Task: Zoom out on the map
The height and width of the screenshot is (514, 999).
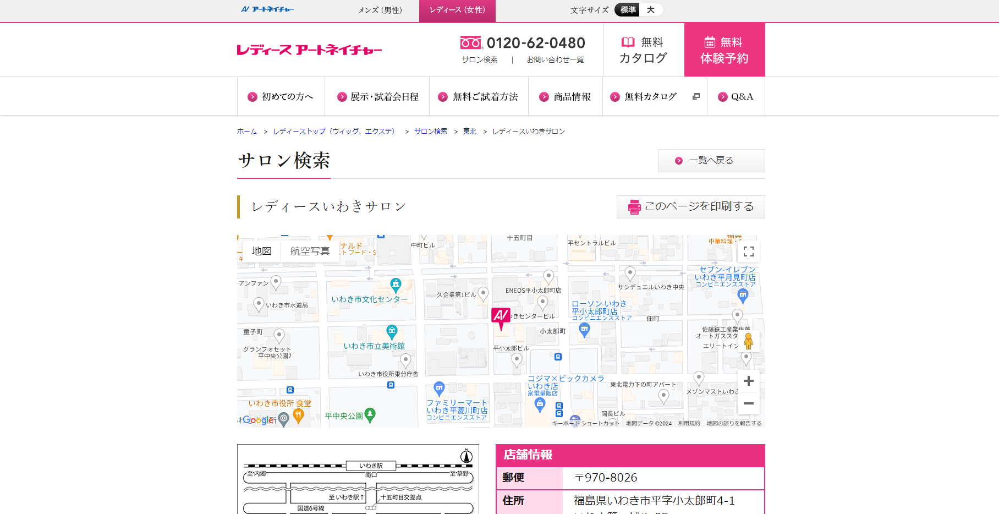Action: tap(749, 403)
